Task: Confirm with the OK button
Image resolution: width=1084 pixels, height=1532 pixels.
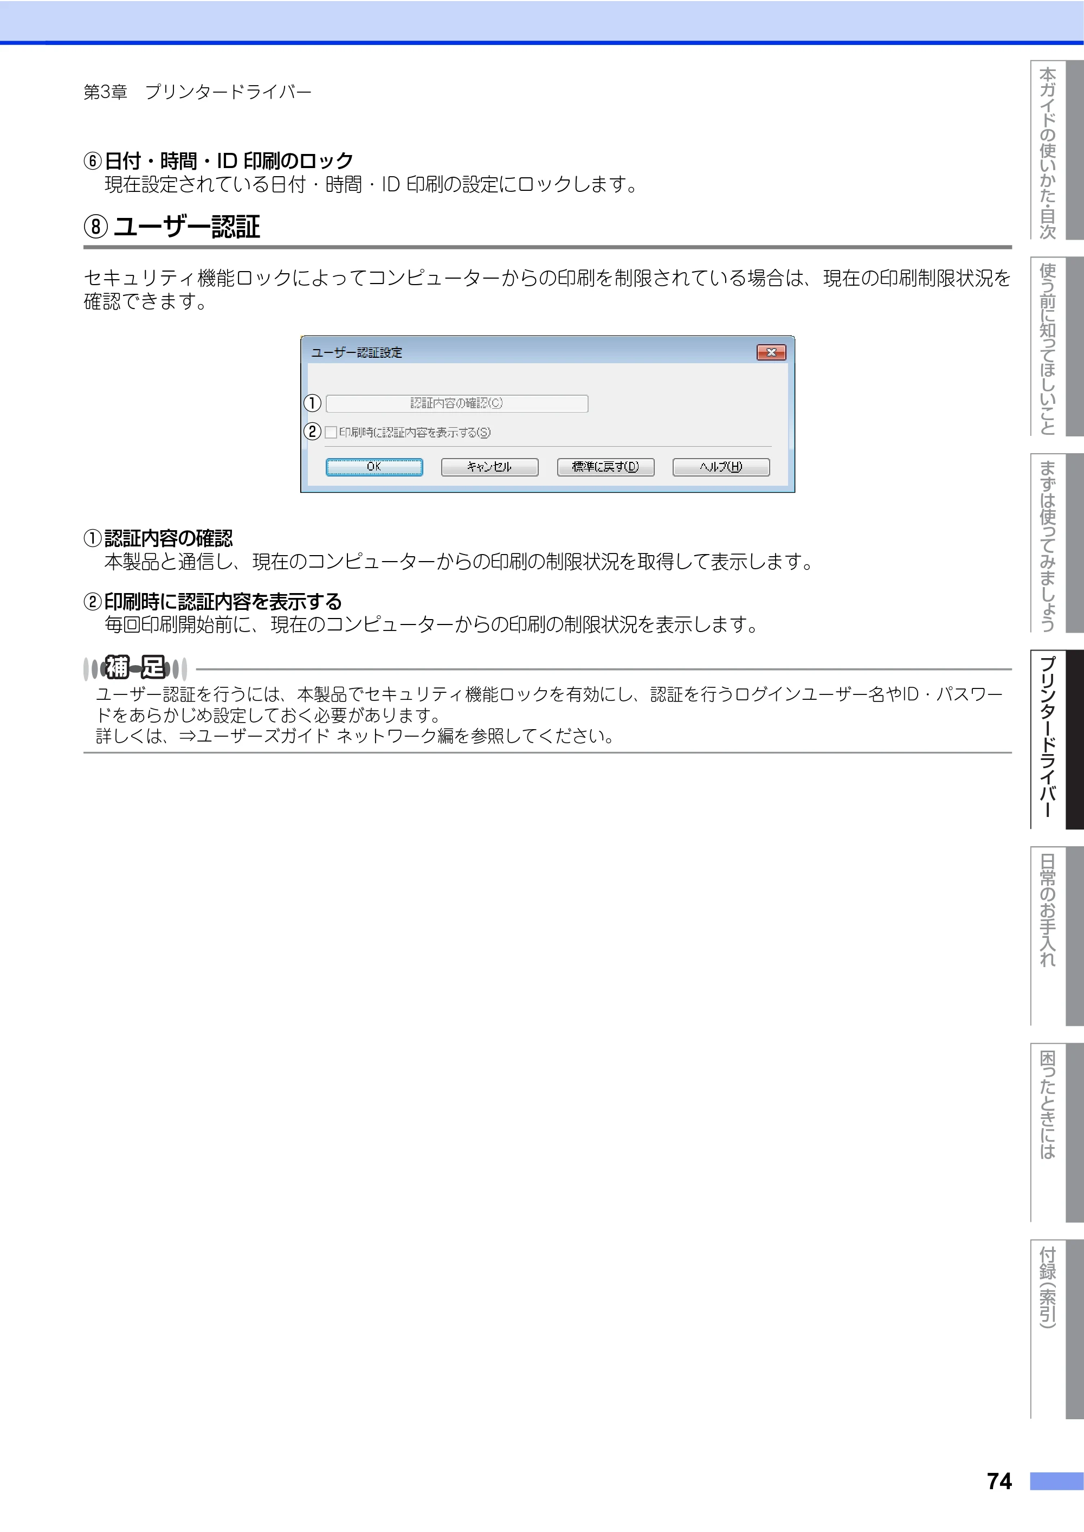Action: [374, 467]
